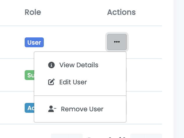
Task: Click the blue User role badge
Action: tap(34, 43)
